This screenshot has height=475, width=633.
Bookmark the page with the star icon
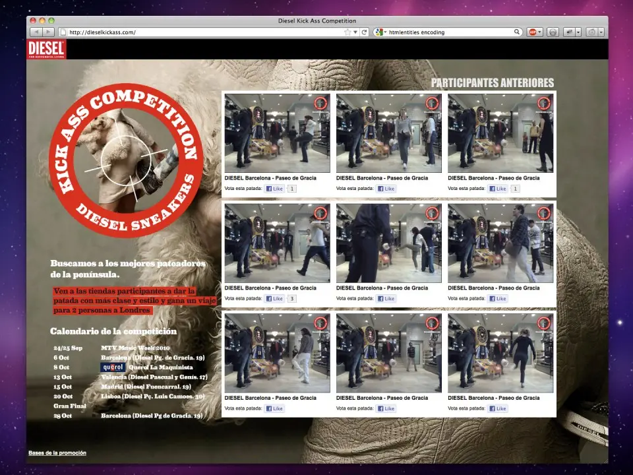(347, 32)
